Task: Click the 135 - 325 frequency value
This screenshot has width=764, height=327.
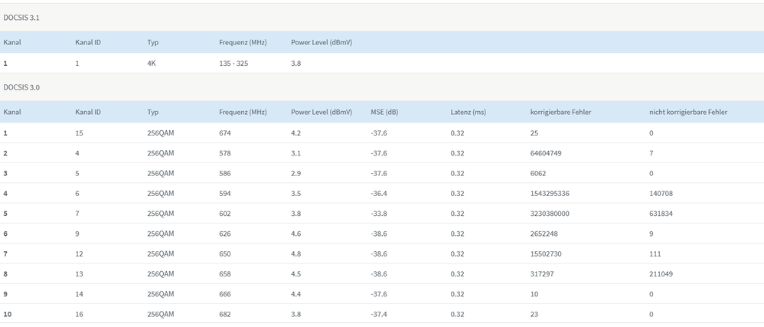Action: [233, 64]
